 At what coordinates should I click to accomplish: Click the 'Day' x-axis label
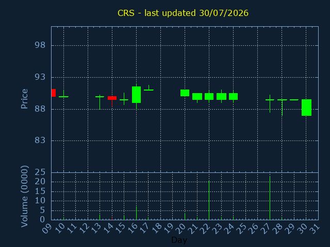[x=179, y=240]
